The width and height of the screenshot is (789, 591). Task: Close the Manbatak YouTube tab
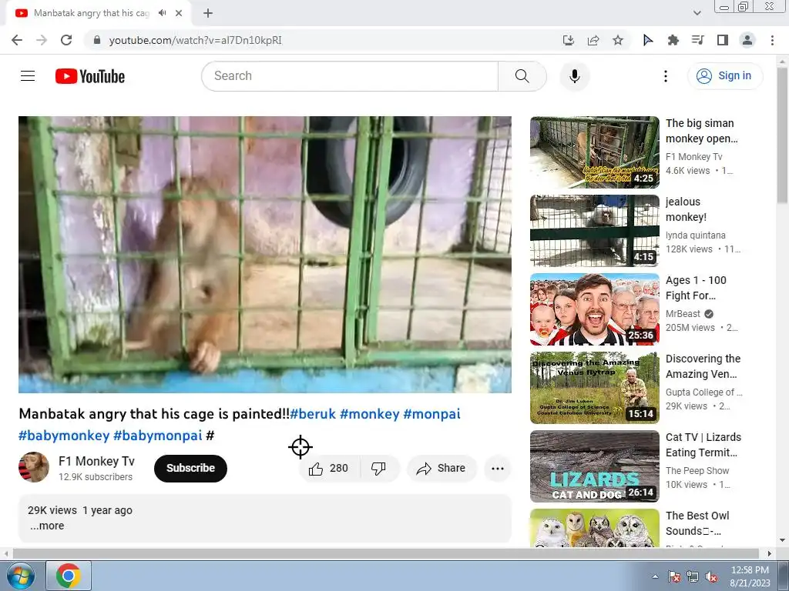[x=179, y=13]
